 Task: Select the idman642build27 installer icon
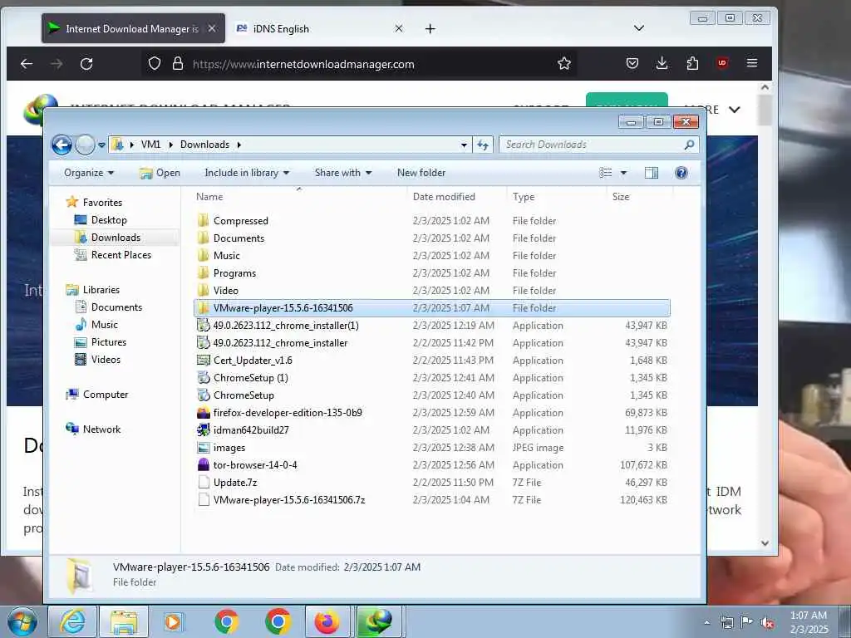[x=203, y=429]
